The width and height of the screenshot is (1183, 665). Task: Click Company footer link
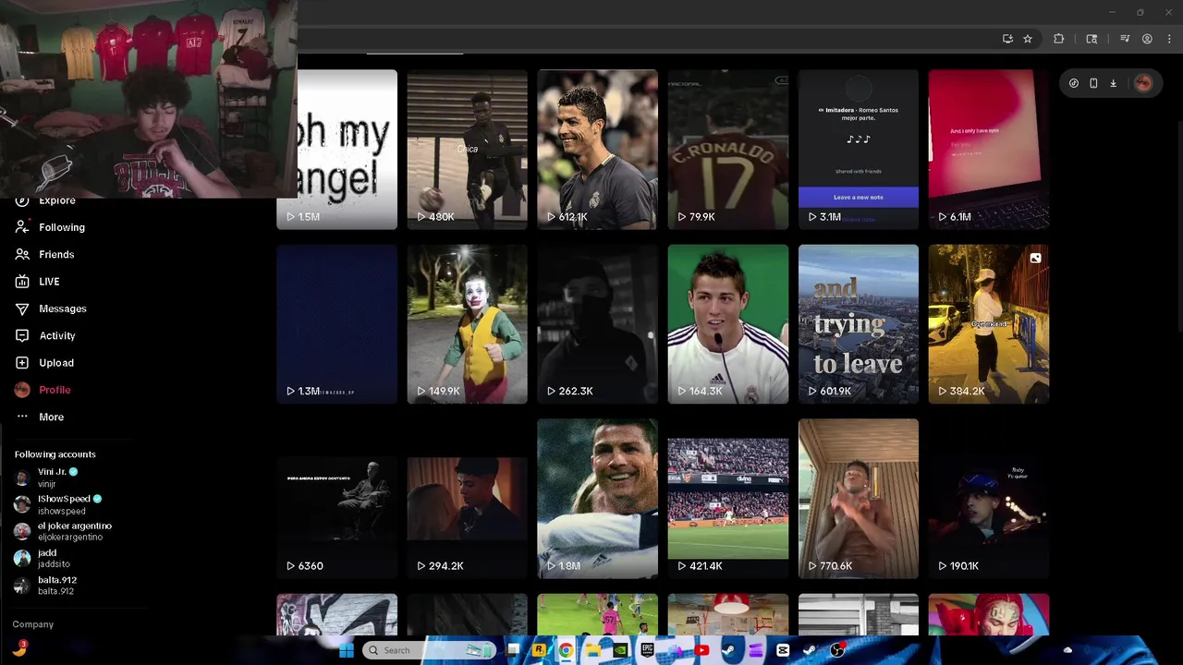point(33,624)
